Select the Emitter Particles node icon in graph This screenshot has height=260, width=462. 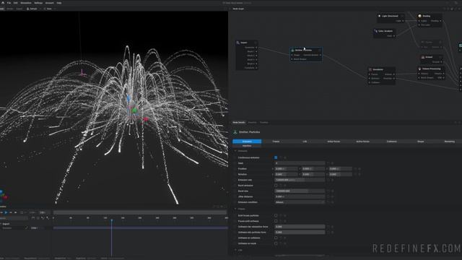(292, 51)
